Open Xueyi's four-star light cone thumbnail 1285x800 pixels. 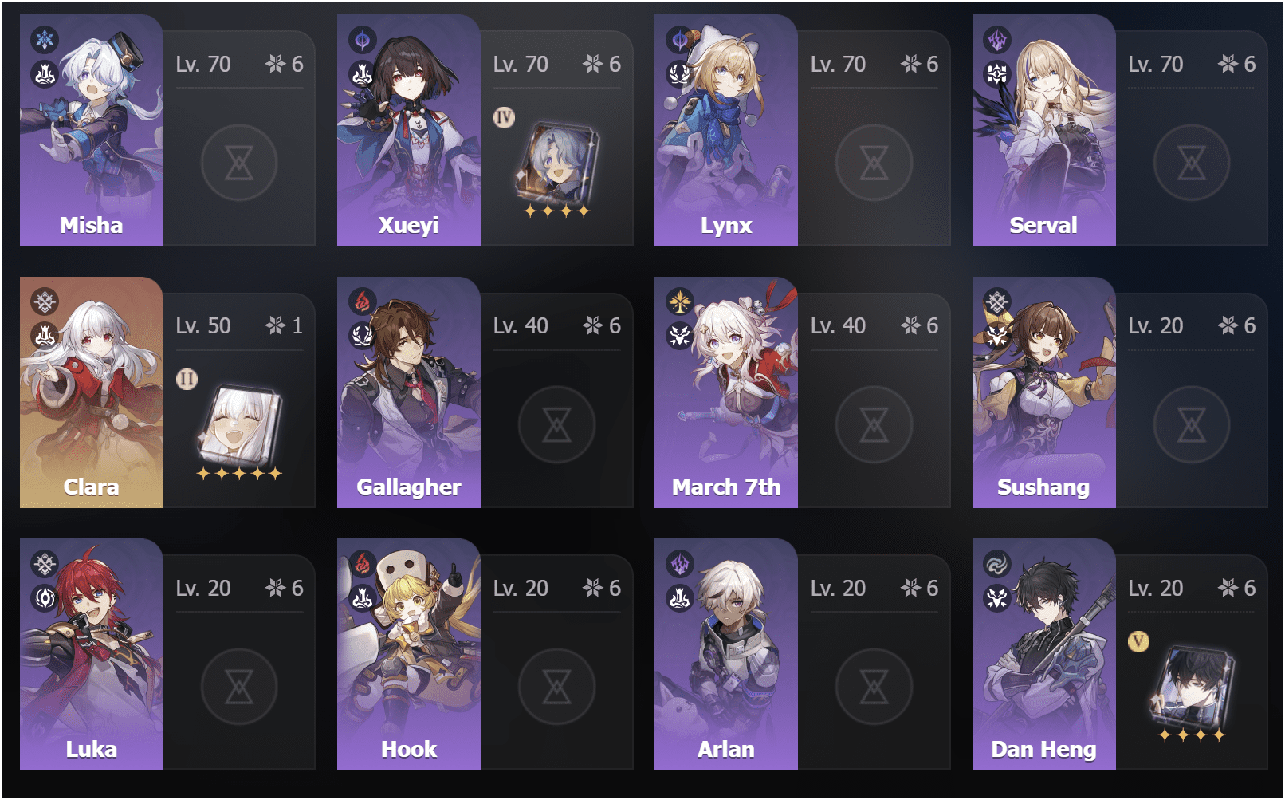click(x=556, y=164)
